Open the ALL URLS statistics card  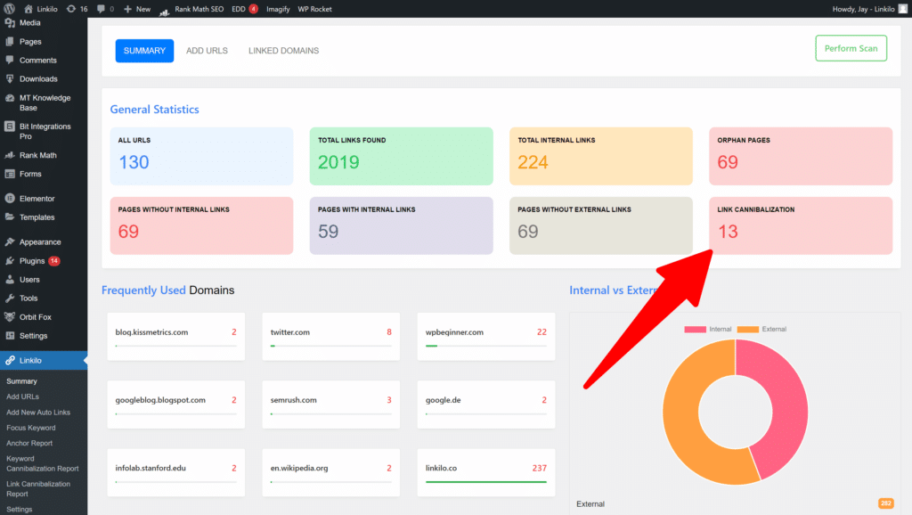coord(201,156)
